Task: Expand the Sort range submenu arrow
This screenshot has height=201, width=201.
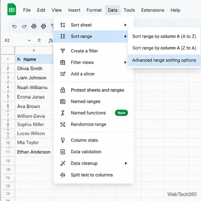Action: point(126,36)
